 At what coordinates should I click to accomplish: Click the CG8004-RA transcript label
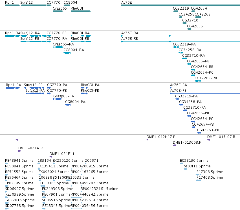tap(74, 50)
